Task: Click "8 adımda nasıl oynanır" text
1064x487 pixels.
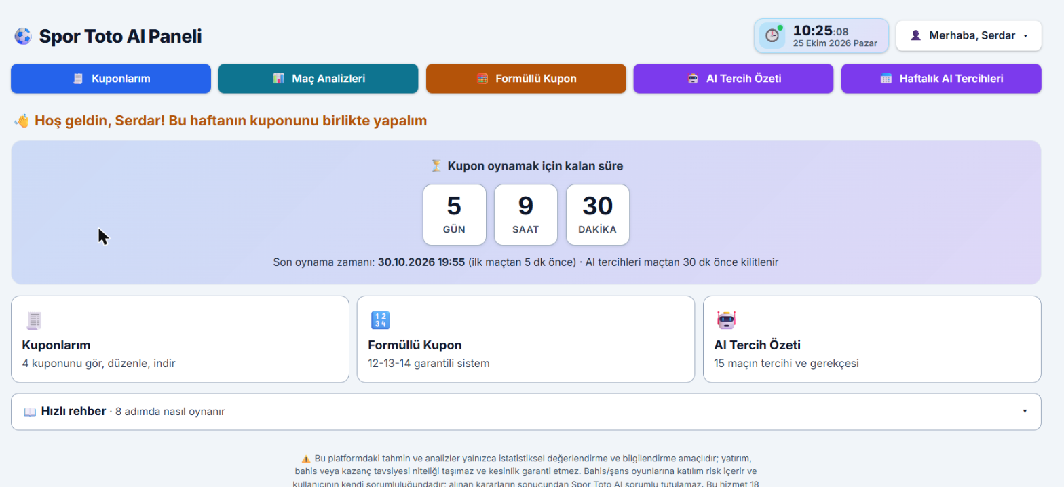Action: coord(170,412)
